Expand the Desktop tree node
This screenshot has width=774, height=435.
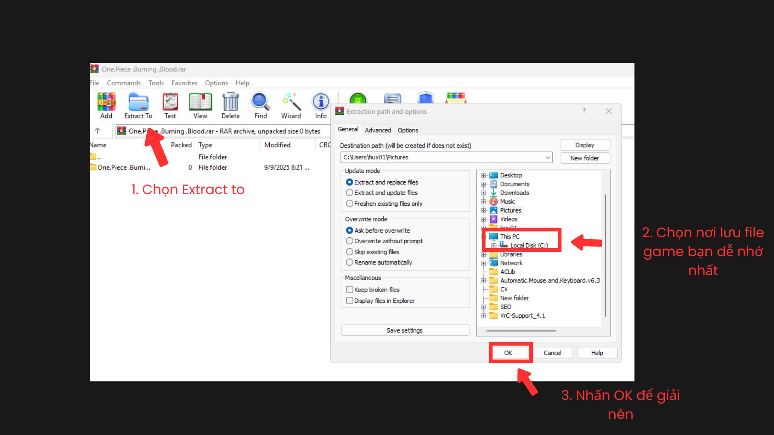pyautogui.click(x=483, y=175)
